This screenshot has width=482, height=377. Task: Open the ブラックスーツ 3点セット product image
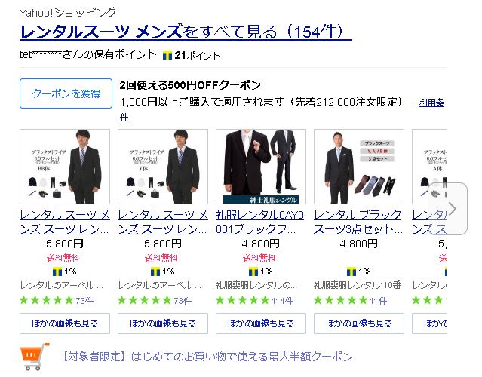tap(359, 167)
